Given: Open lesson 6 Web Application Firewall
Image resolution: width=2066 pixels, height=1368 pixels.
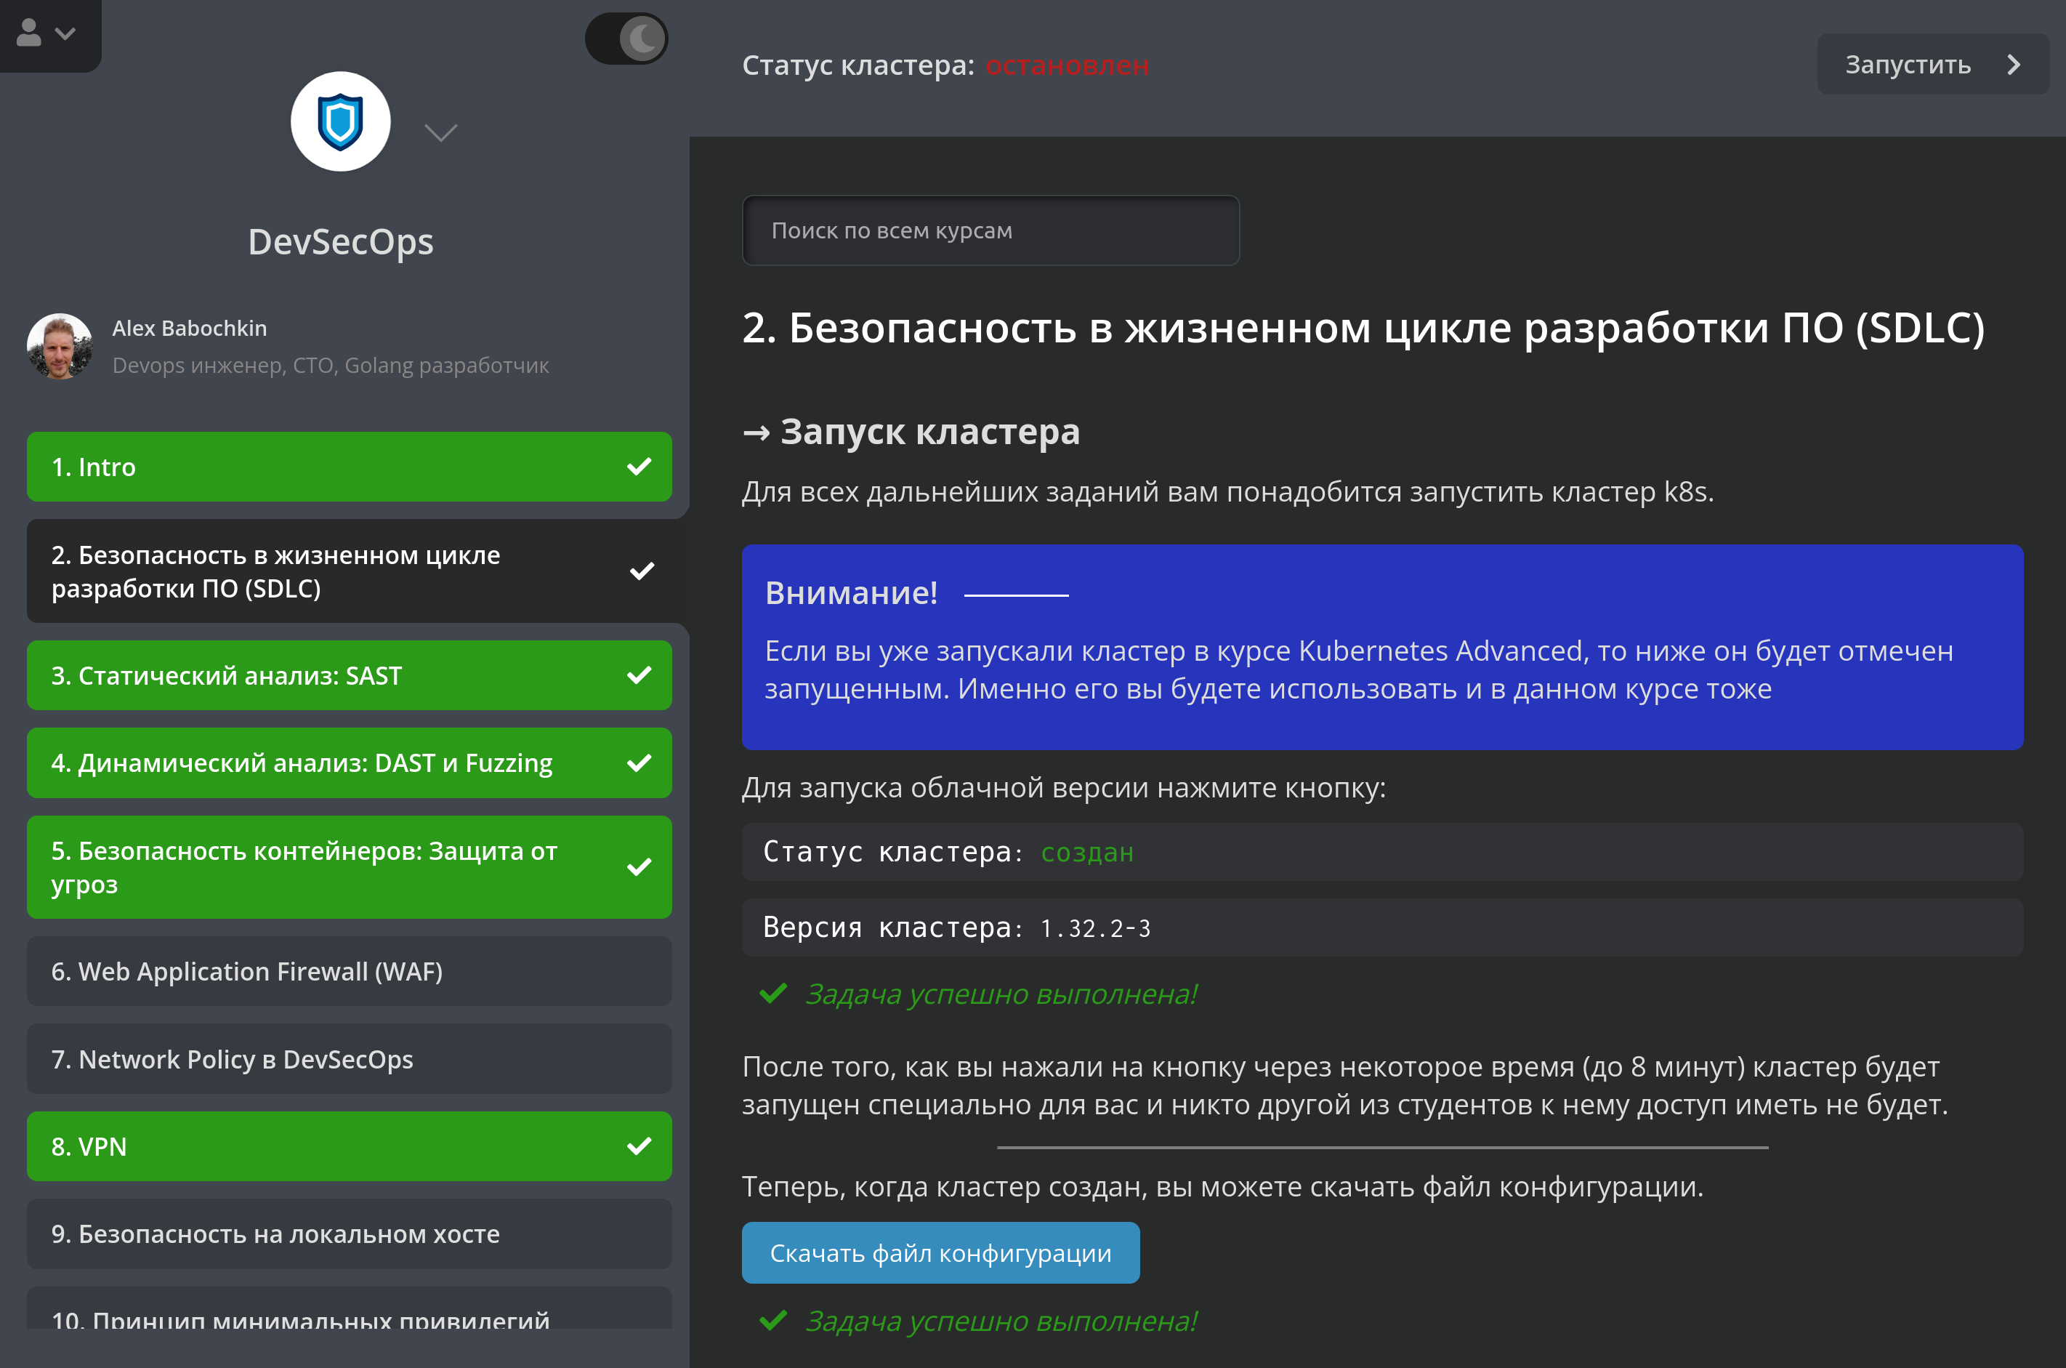Looking at the screenshot, I should pos(349,971).
